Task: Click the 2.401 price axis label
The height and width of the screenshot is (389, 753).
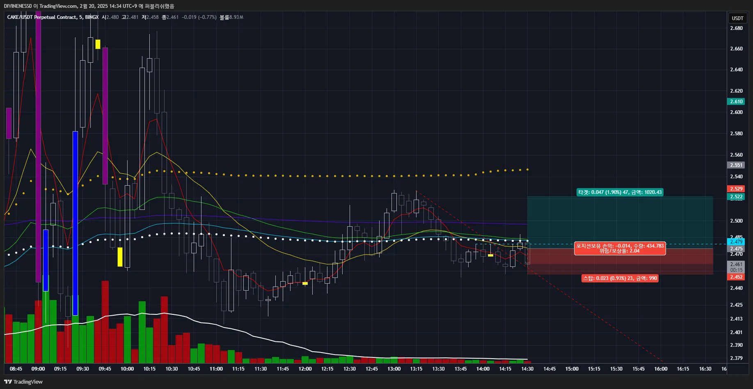Action: [x=736, y=332]
